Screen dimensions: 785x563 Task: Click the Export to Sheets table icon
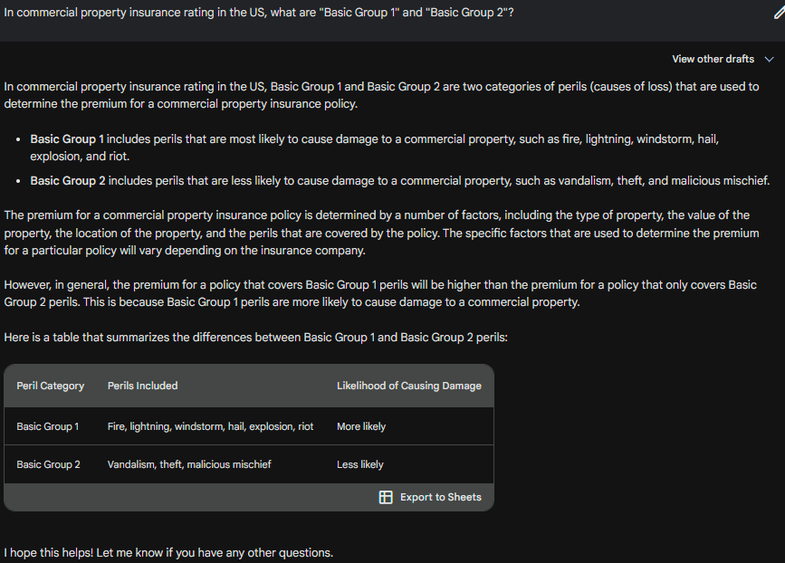click(x=386, y=497)
